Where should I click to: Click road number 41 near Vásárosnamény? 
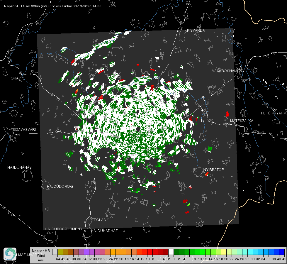point(223,86)
